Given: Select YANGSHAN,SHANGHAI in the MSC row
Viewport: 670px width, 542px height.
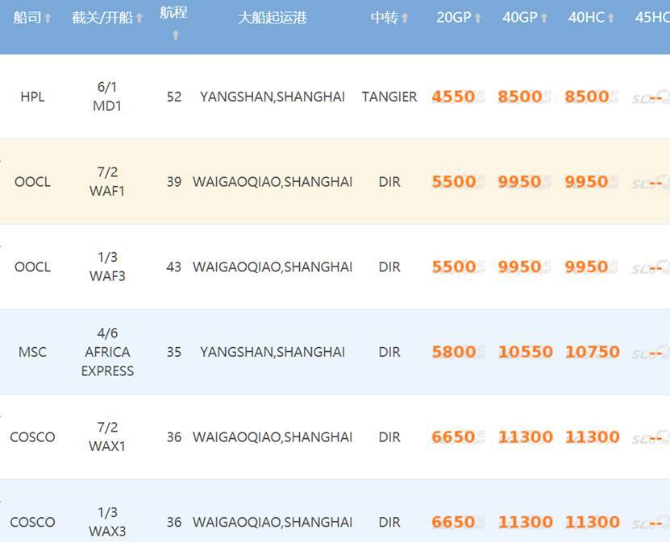Looking at the screenshot, I should click(273, 352).
